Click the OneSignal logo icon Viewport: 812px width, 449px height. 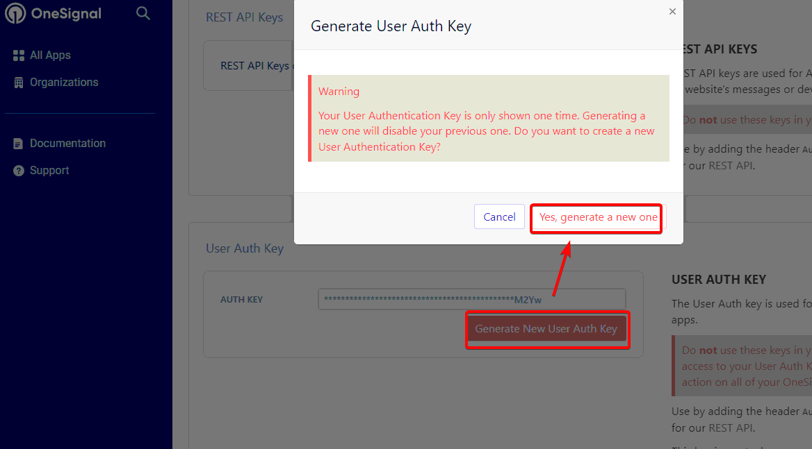15,13
